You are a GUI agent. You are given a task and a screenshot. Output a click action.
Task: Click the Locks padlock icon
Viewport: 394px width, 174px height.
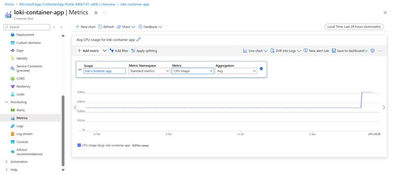tap(13, 94)
